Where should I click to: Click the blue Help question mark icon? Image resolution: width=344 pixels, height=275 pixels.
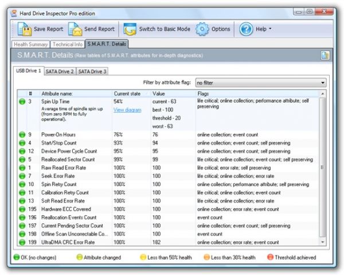[x=246, y=29]
